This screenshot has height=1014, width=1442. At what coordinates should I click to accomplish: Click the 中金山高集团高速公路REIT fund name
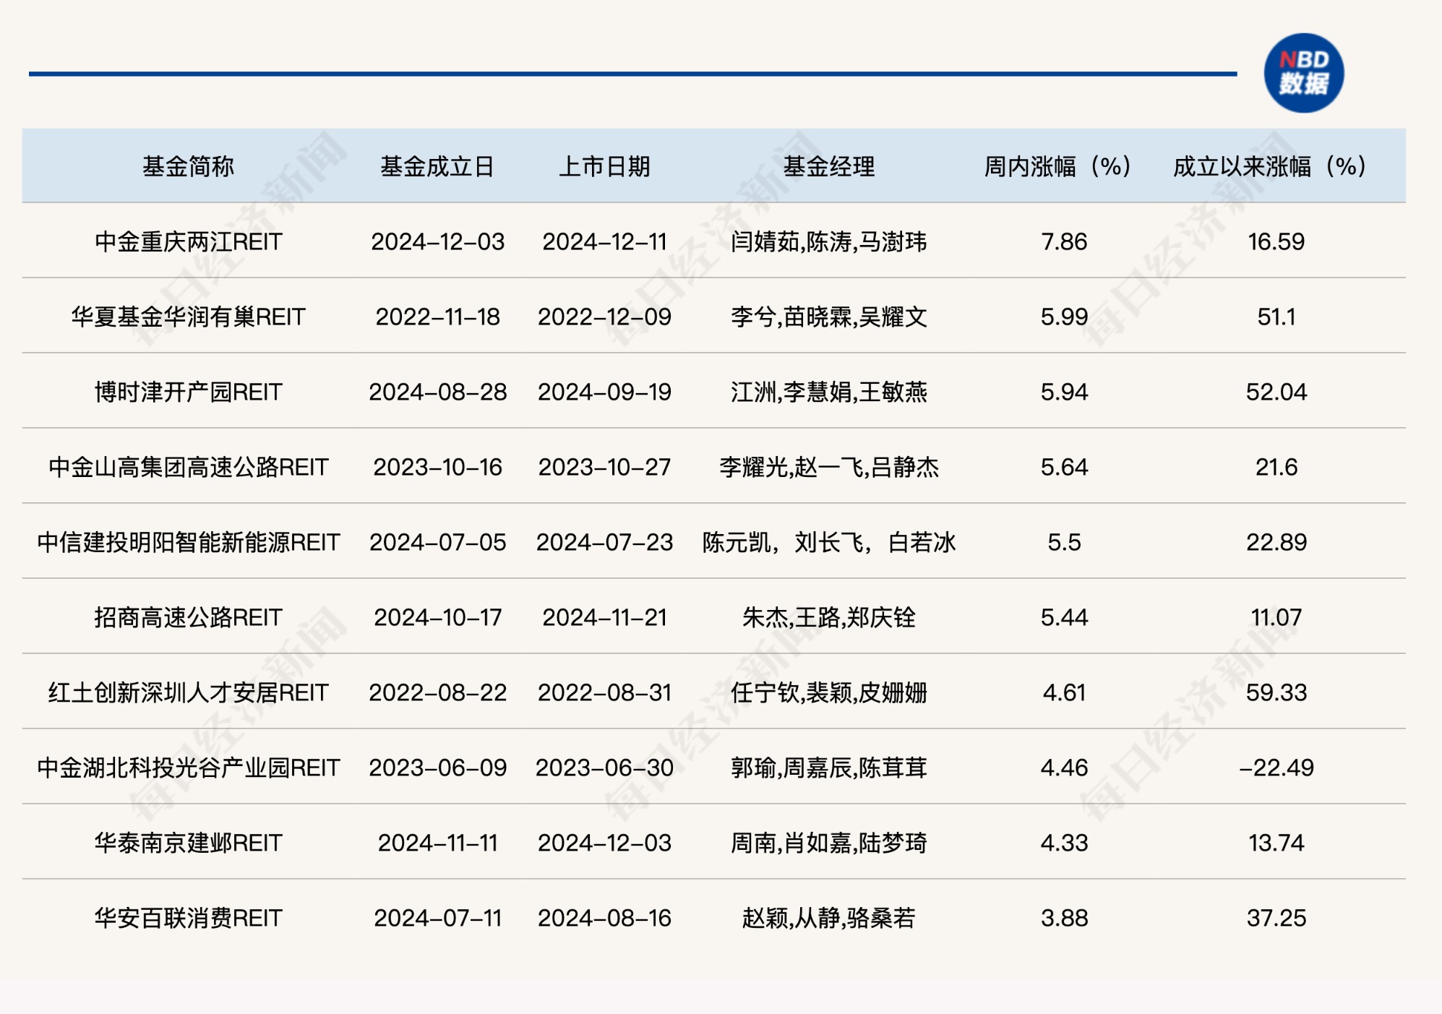click(188, 468)
